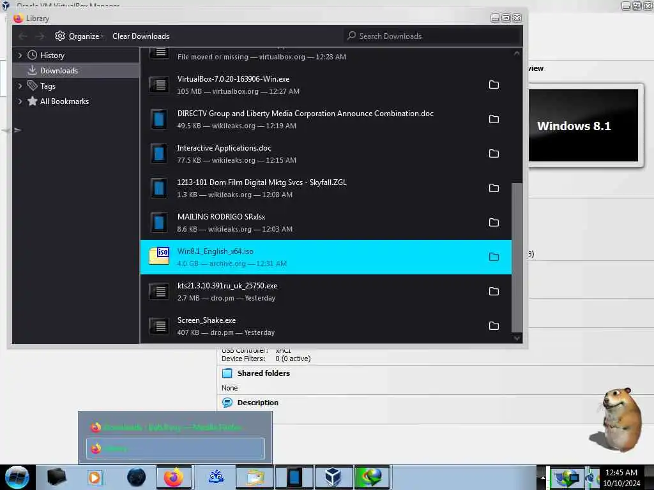This screenshot has height=490, width=654.
Task: Select VirtualBox-7.0.20-163906-Win.exe download entry
Action: [326, 85]
